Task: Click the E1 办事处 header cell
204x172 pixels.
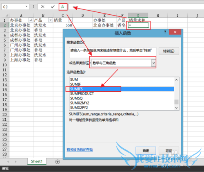Action: click(x=104, y=20)
